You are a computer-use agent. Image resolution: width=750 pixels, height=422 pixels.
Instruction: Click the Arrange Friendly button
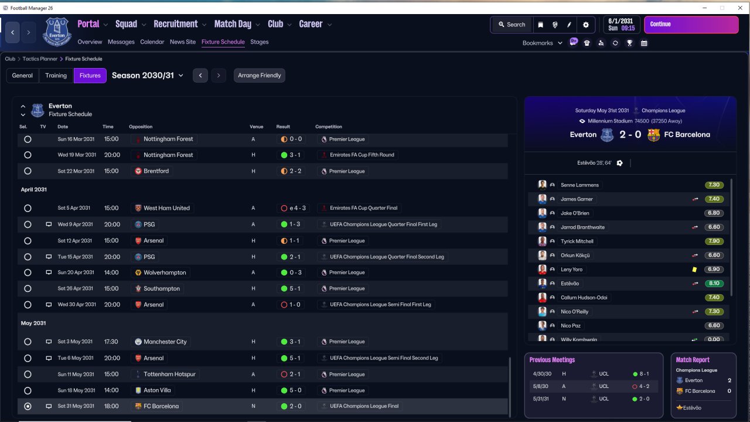pos(260,76)
